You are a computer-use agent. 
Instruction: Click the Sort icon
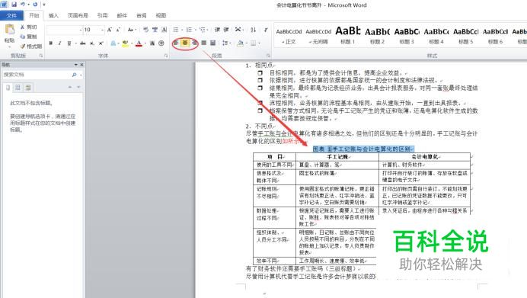(254, 30)
